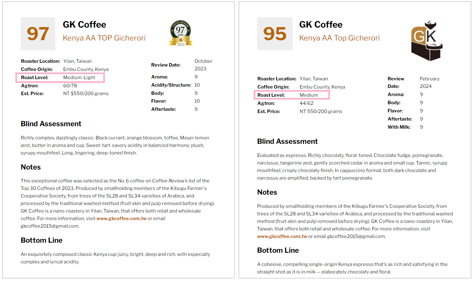Click the Medium-Light roast level value
476x281 pixels.
click(x=79, y=78)
